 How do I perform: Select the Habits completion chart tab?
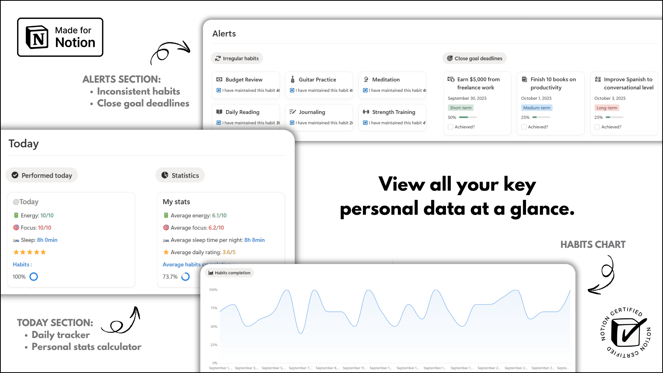[x=229, y=273]
